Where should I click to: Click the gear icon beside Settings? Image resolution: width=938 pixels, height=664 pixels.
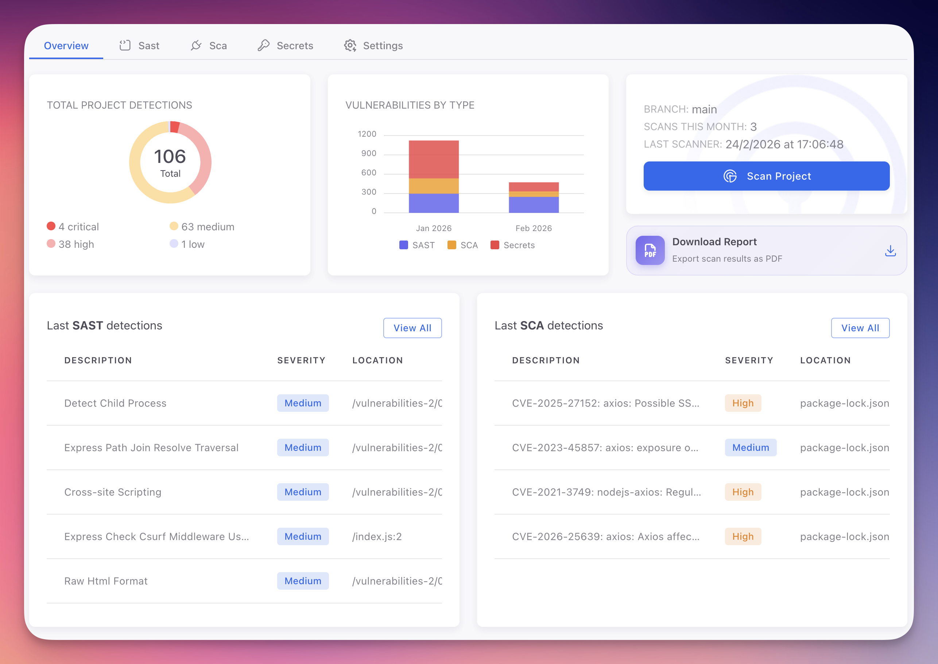click(350, 46)
